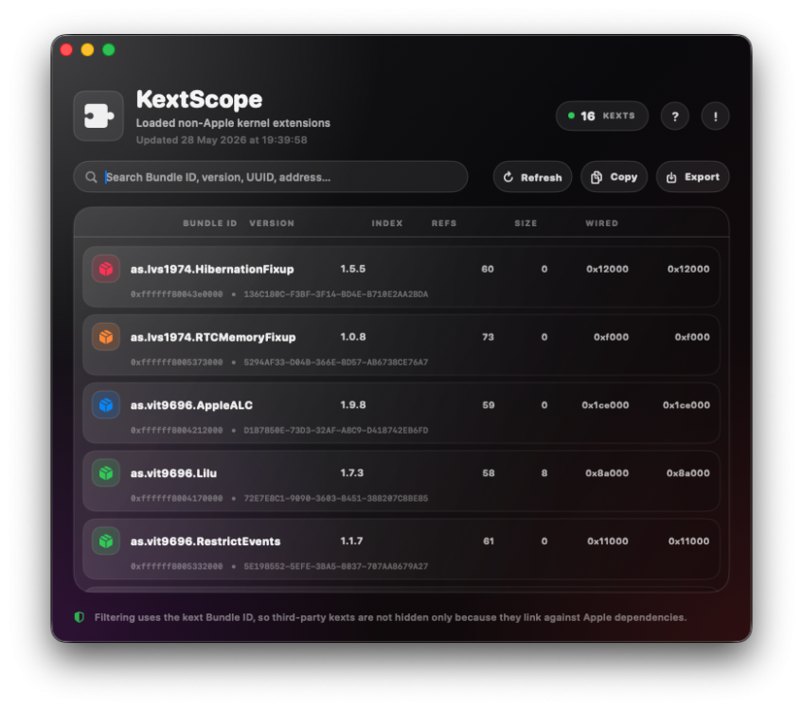Select as.lvs1974.RTCMemoryFixup bundle name
Viewport: 803px width, 710px height.
(x=213, y=337)
